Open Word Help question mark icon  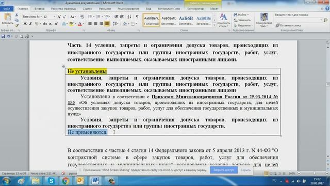click(x=327, y=9)
